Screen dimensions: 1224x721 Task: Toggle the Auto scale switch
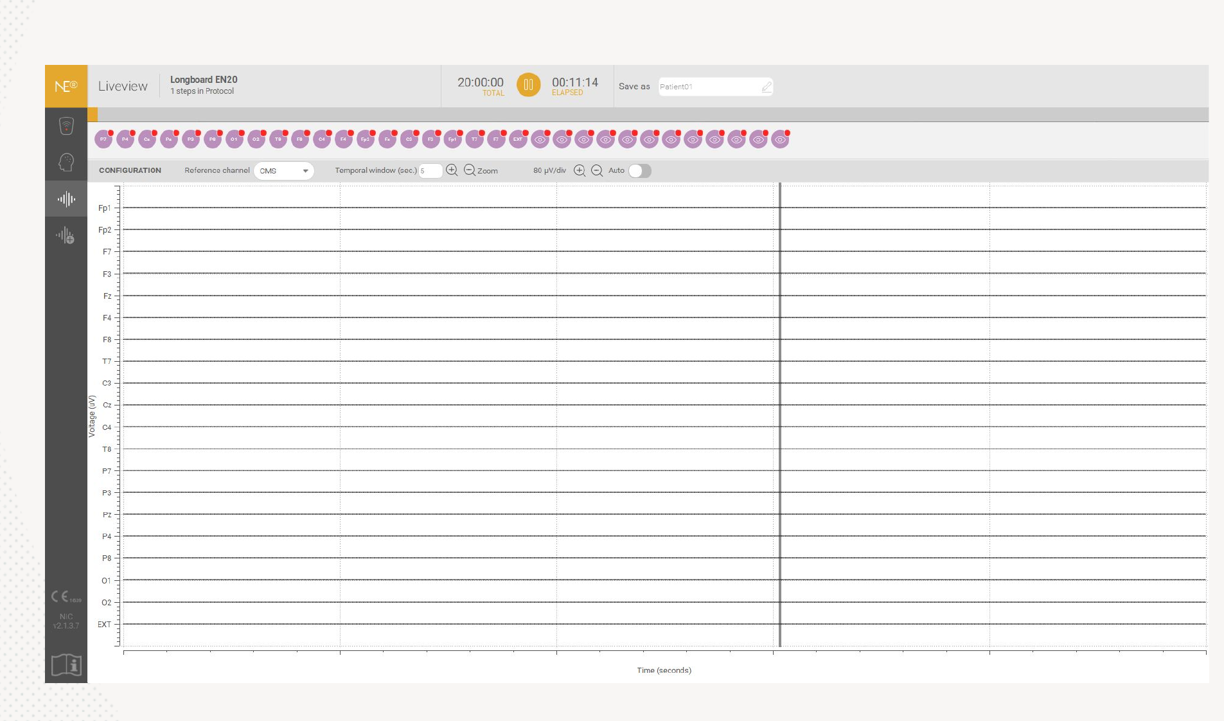(639, 170)
